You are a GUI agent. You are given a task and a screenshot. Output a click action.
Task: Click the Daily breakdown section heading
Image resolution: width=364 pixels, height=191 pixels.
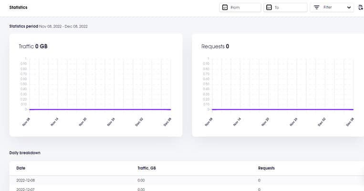24,152
